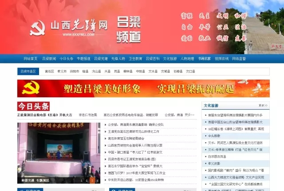Screen dimensions: 284x191
Task: Click the 今日头条 red section heading
Action: click(34, 106)
